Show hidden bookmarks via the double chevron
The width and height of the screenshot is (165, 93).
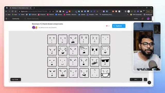[128, 14]
